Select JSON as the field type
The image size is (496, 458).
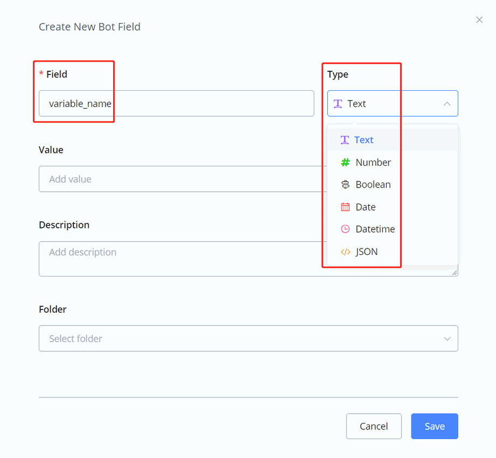coord(367,252)
